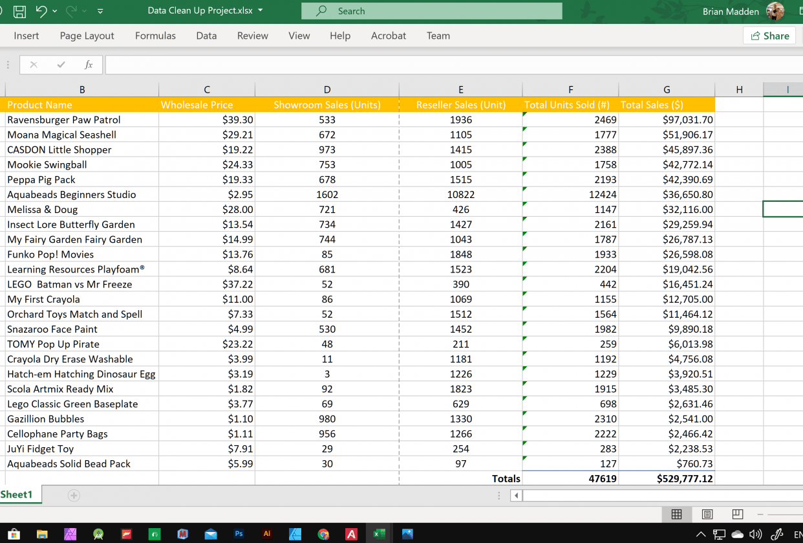Click the Save icon in the title bar
The image size is (803, 543).
[x=20, y=11]
